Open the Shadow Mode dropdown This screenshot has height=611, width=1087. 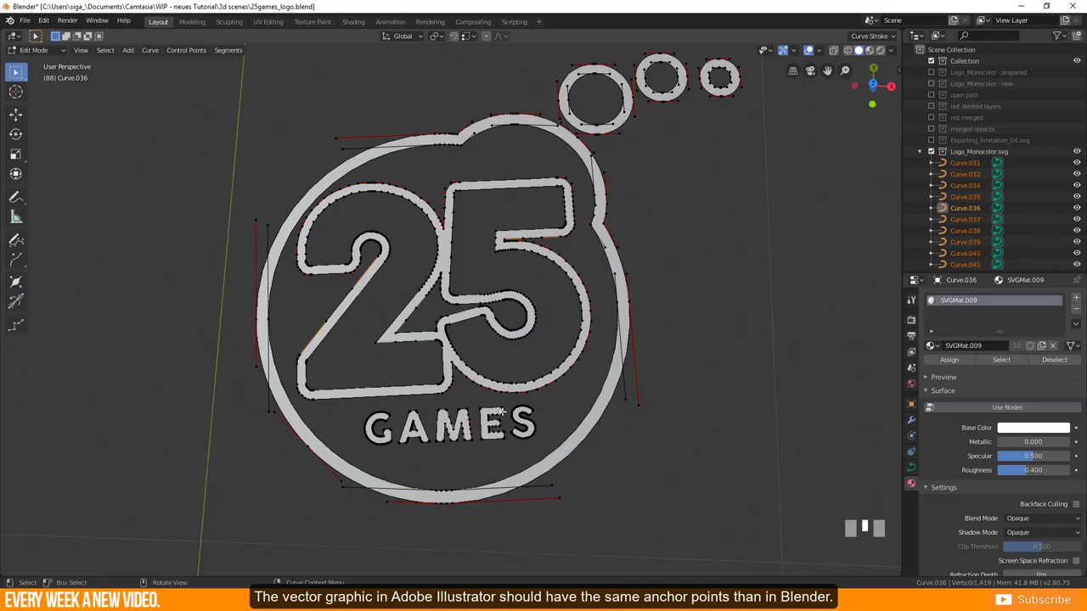click(x=1043, y=533)
